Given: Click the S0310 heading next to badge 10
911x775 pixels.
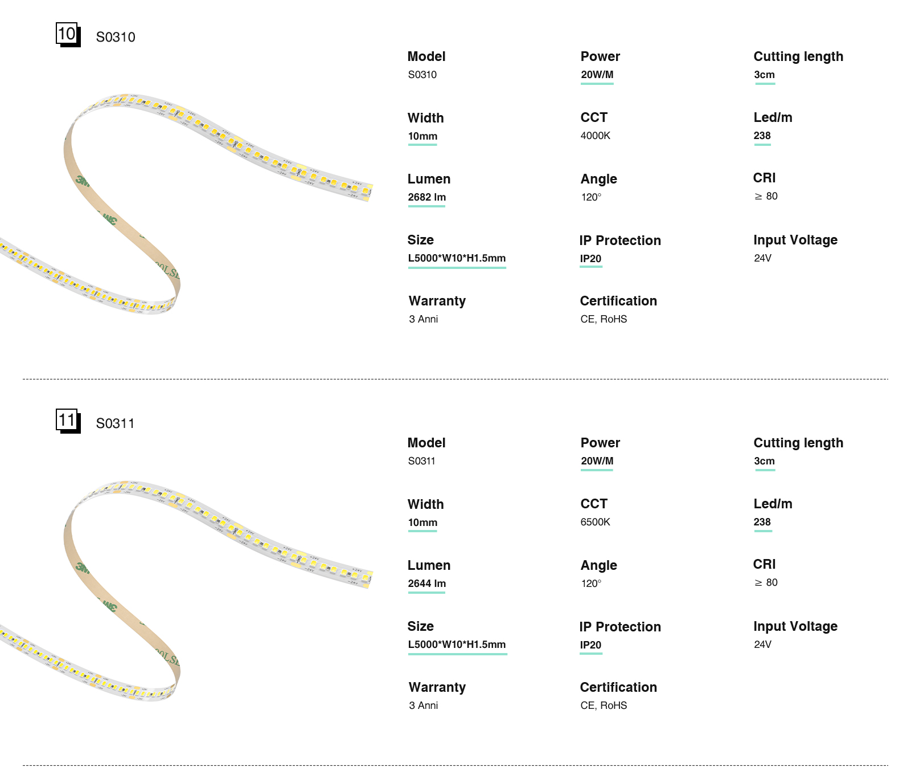Looking at the screenshot, I should [x=116, y=37].
